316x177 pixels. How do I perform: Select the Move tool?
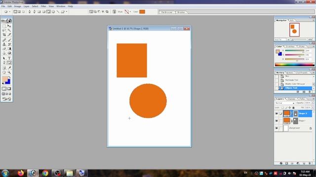[9, 26]
